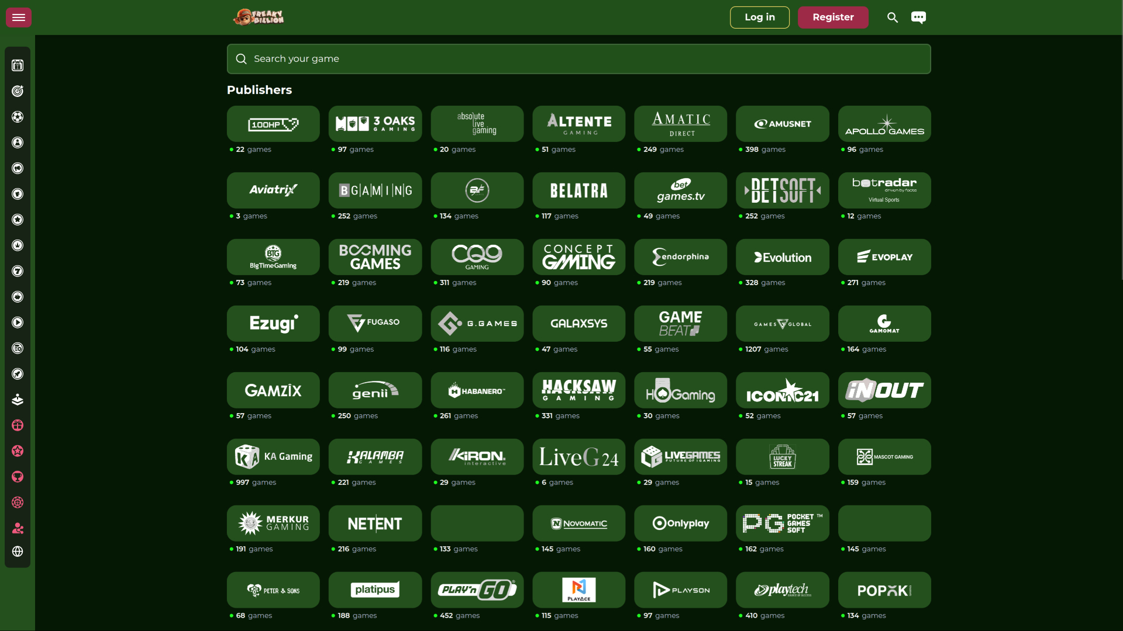The image size is (1123, 631).
Task: Open the Pocket Games Soft card
Action: 782,523
